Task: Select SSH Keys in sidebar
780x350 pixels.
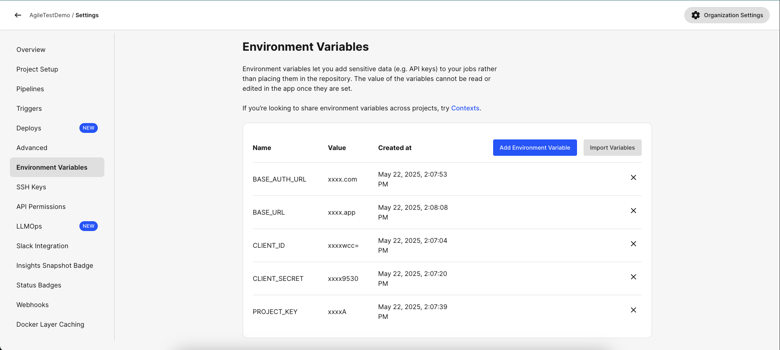Action: point(31,187)
